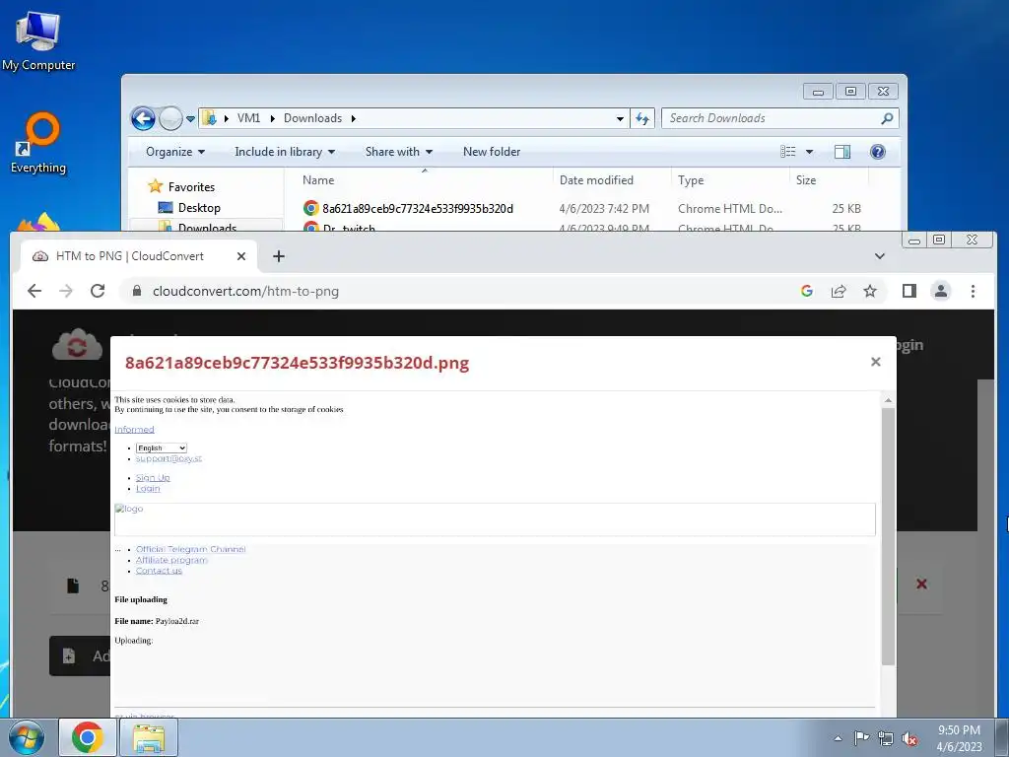Click the Explorer search magnifier icon
This screenshot has height=757, width=1009.
click(x=887, y=118)
